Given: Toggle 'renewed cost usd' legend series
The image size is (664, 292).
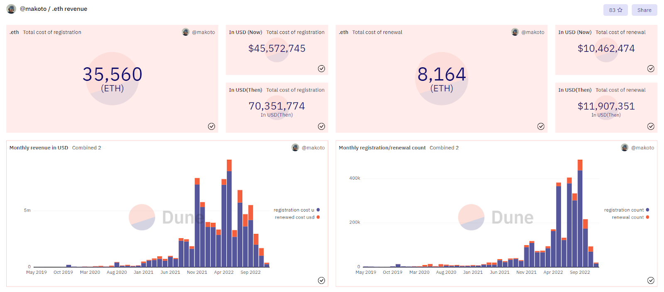Looking at the screenshot, I should [297, 217].
